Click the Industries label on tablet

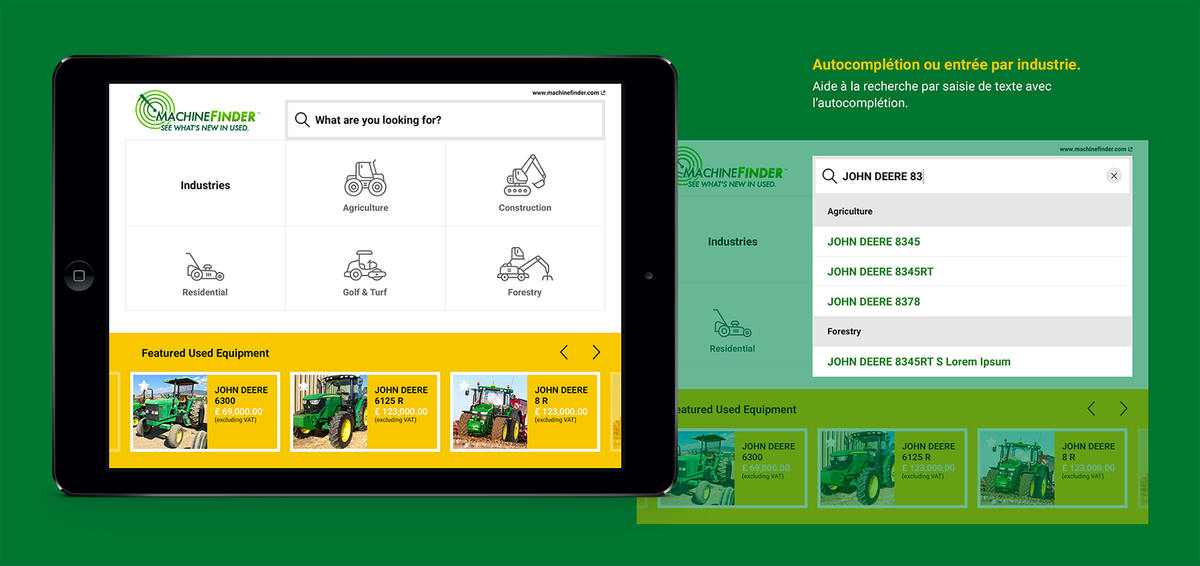pyautogui.click(x=205, y=185)
